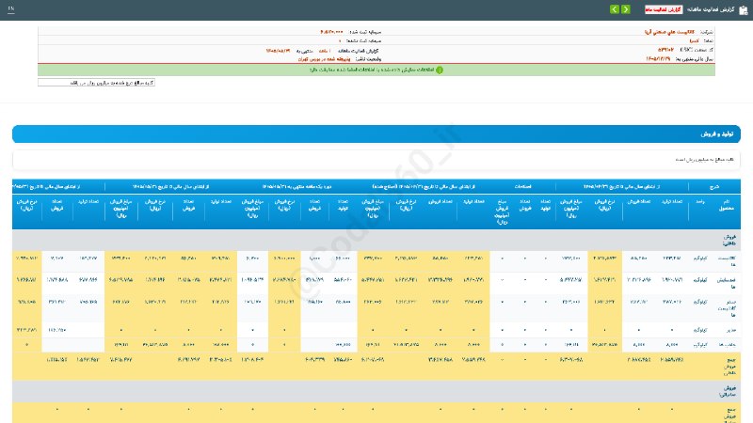The height and width of the screenshot is (423, 753).
Task: Go to the next report with the right arrow
Action: point(626,9)
